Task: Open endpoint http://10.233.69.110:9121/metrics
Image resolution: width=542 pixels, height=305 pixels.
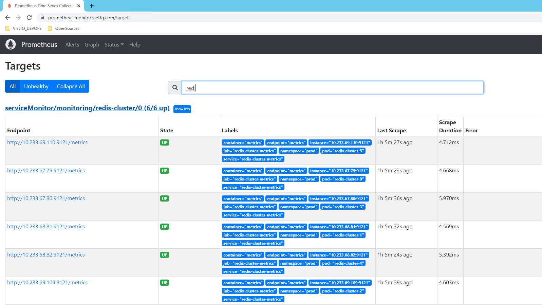Action: tap(48, 142)
